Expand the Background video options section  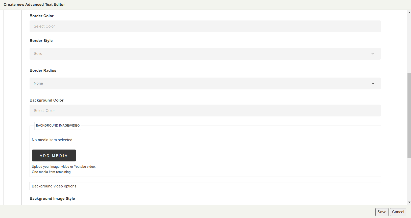205,186
